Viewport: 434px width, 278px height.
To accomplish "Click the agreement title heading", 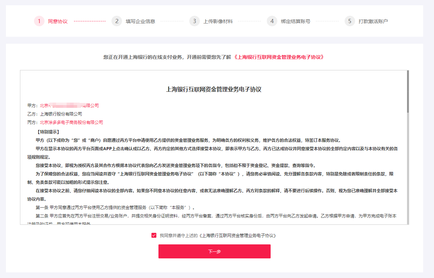I will (x=214, y=89).
